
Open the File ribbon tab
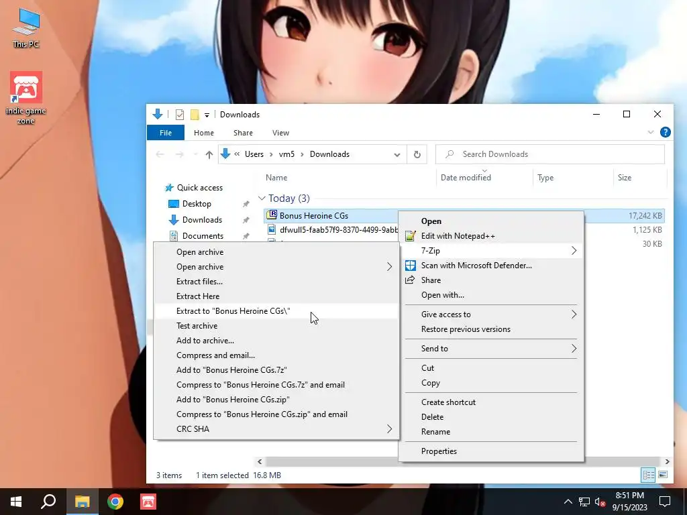(x=166, y=133)
